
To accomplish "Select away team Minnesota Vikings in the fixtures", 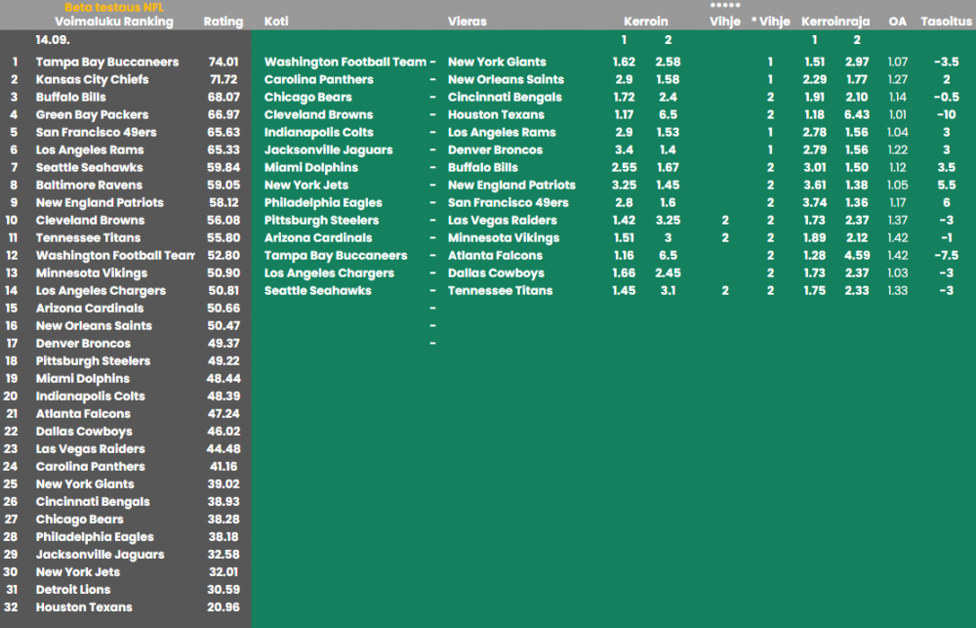I will click(x=504, y=238).
